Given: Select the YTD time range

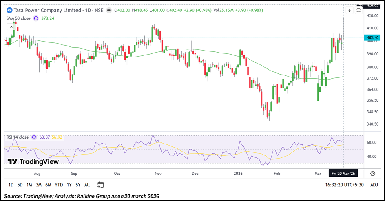Looking at the screenshot, I should [59, 185].
